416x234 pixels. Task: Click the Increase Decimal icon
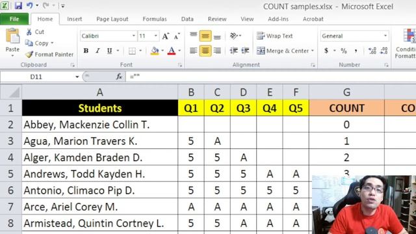[372, 51]
